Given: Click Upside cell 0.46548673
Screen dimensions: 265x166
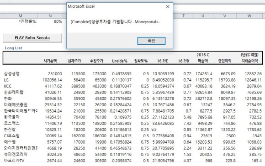Looking at the screenshot, I should click(x=121, y=148).
